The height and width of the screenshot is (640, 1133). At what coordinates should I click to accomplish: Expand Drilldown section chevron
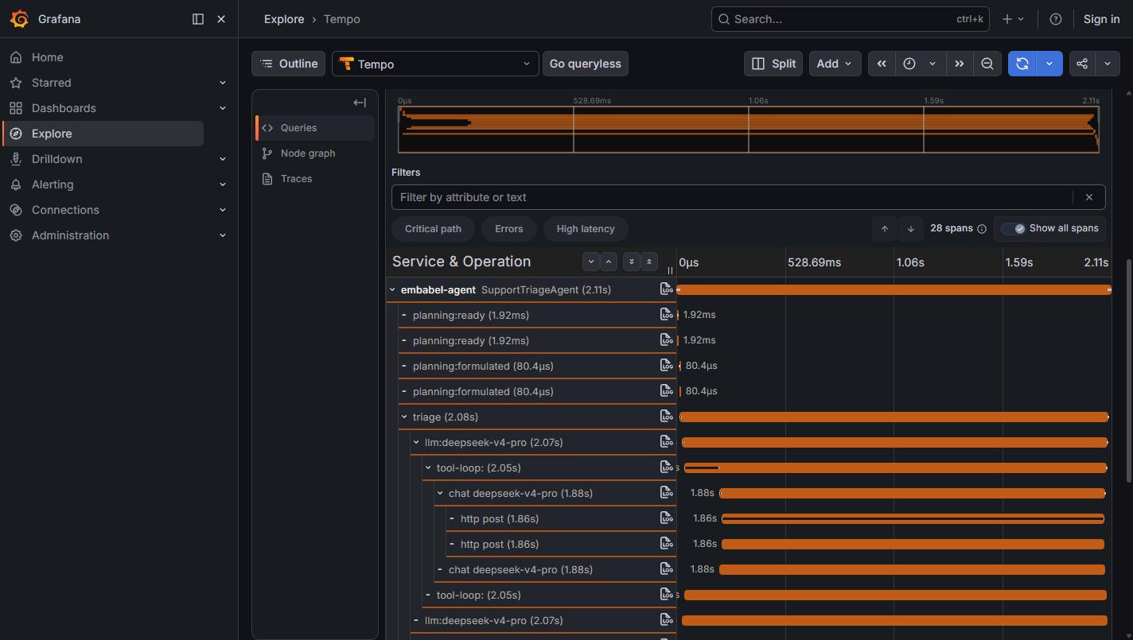pos(223,159)
